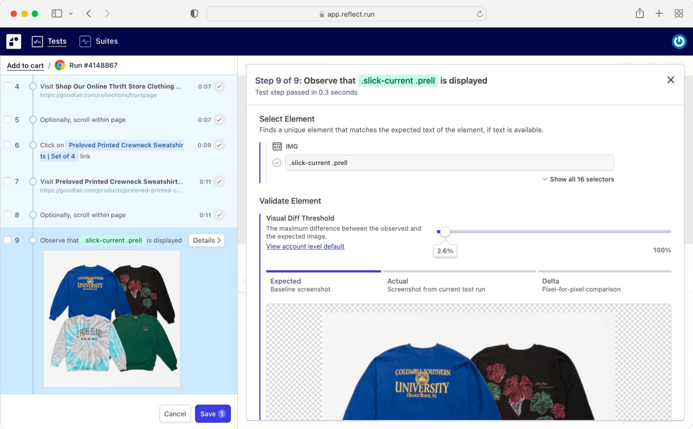Click the app.reflect.run address bar
693x429 pixels.
click(x=346, y=14)
